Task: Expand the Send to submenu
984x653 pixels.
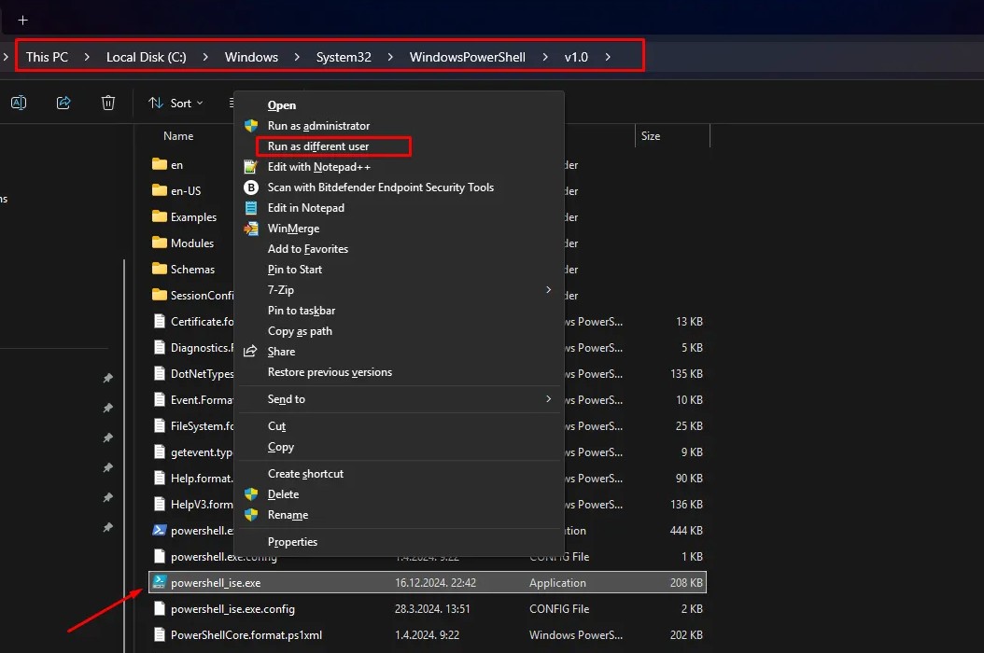Action: click(x=548, y=399)
